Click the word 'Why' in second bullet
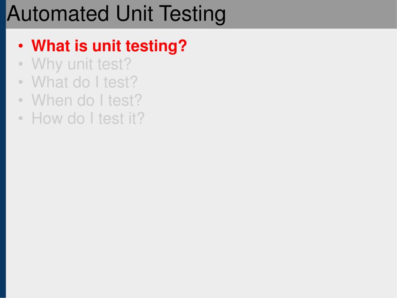The height and width of the screenshot is (298, 397). click(x=47, y=64)
